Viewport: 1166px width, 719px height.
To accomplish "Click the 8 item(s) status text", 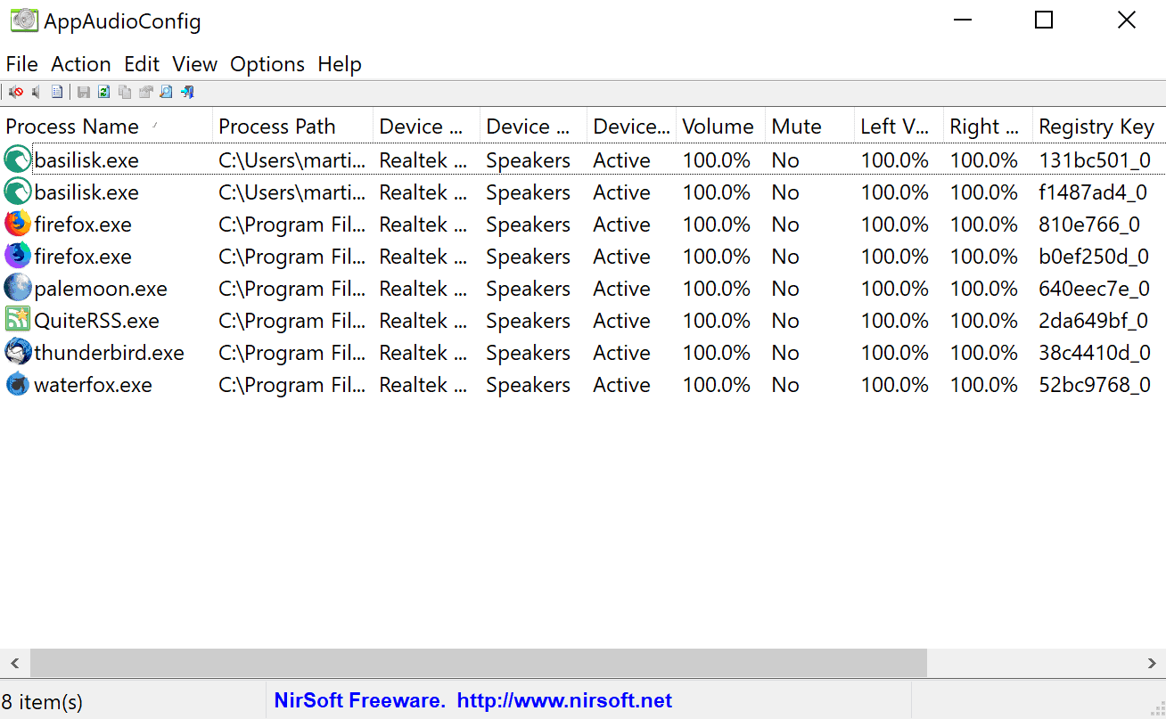I will coord(42,702).
